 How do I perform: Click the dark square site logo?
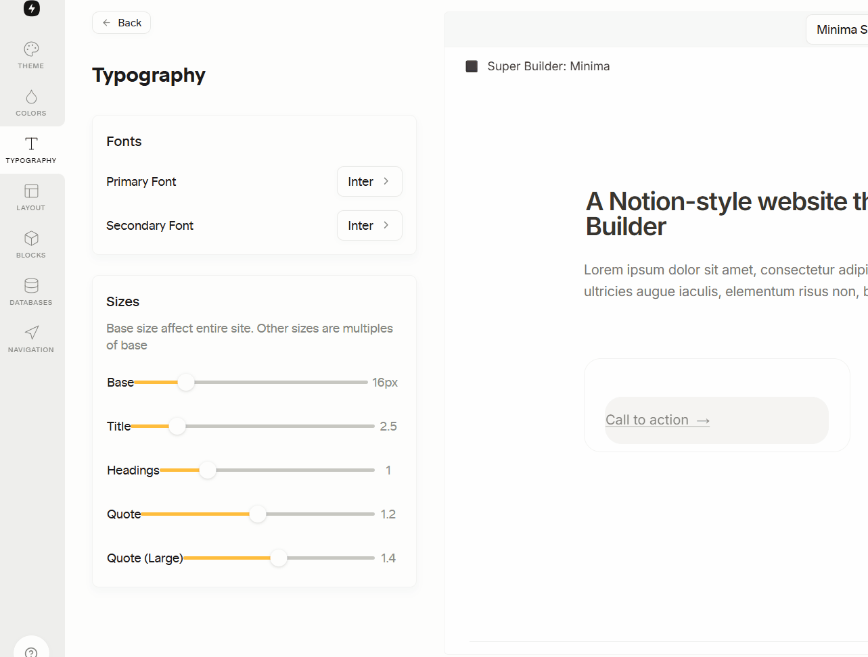coord(472,66)
